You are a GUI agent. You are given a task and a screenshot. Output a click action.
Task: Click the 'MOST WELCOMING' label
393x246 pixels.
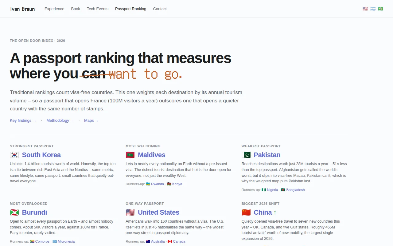pyautogui.click(x=143, y=146)
